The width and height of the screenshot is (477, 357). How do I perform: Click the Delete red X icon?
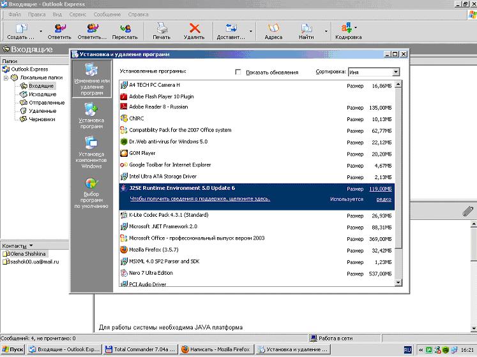tap(194, 29)
